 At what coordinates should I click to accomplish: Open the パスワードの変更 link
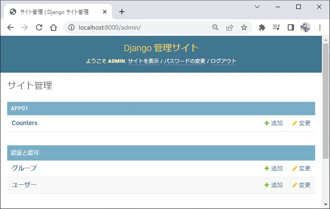[185, 61]
